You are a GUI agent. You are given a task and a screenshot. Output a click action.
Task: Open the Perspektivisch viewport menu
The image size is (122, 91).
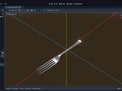[x=11, y=14]
